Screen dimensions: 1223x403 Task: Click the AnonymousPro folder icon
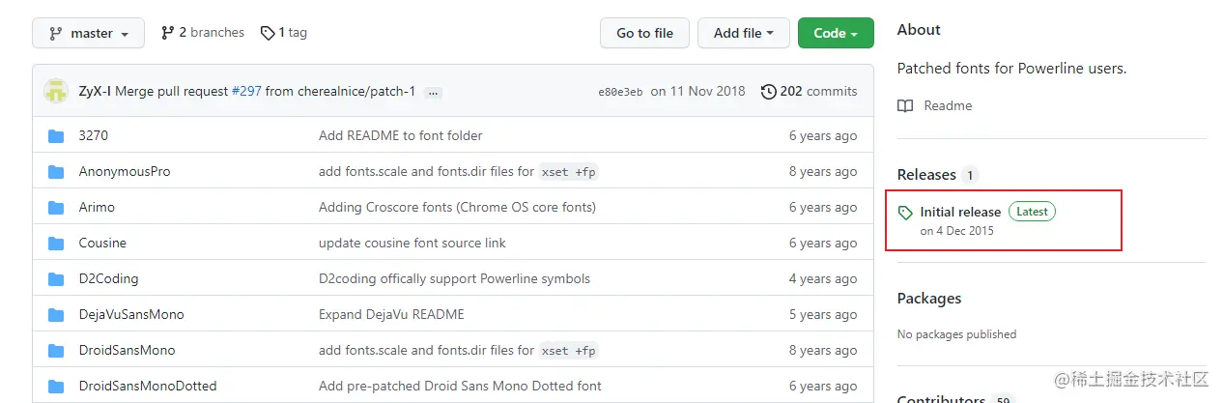click(56, 172)
